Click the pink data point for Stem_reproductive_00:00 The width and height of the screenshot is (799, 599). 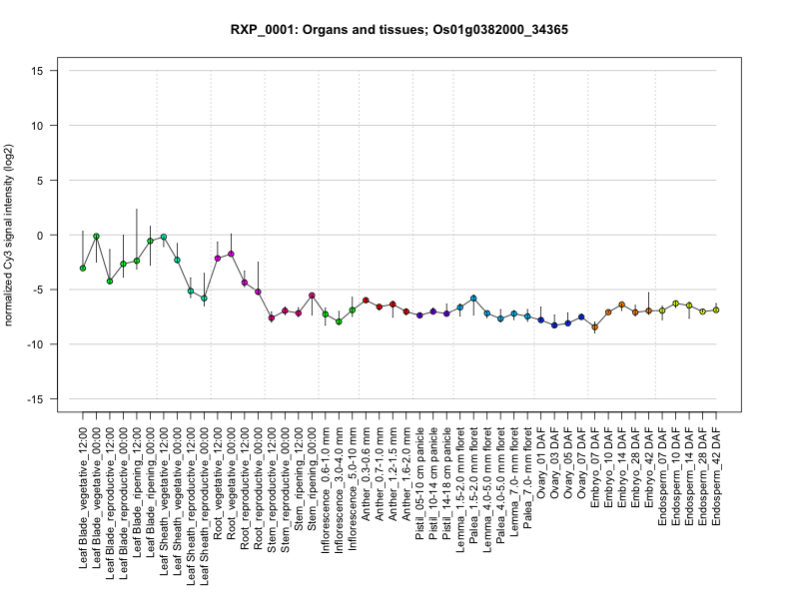pos(285,310)
